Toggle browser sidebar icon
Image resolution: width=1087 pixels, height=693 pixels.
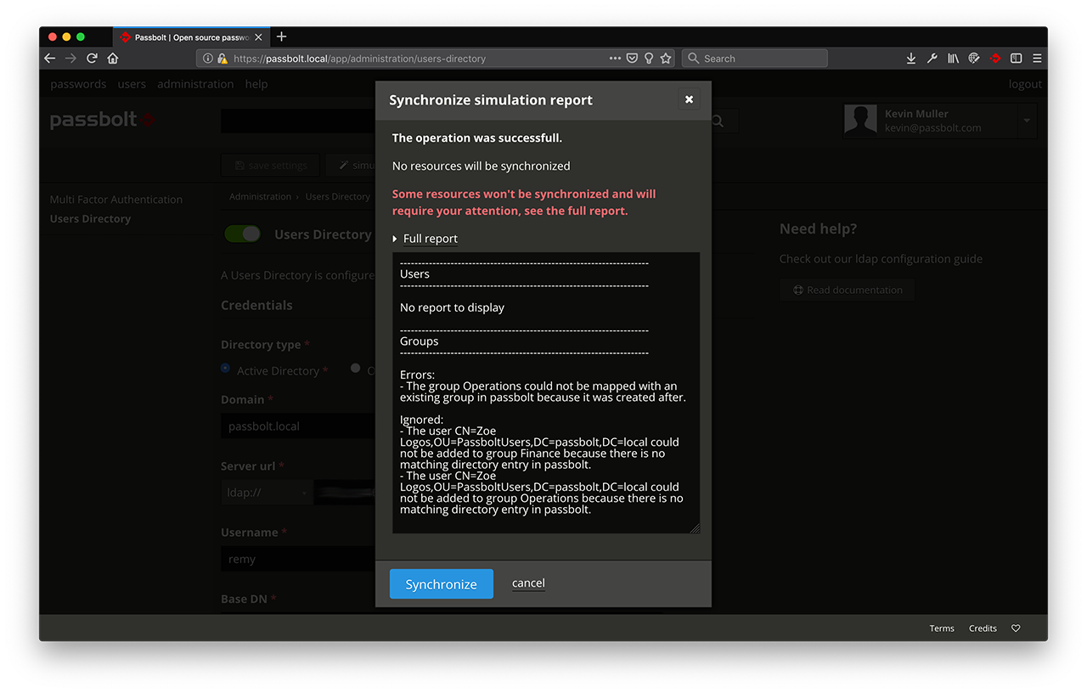1016,59
